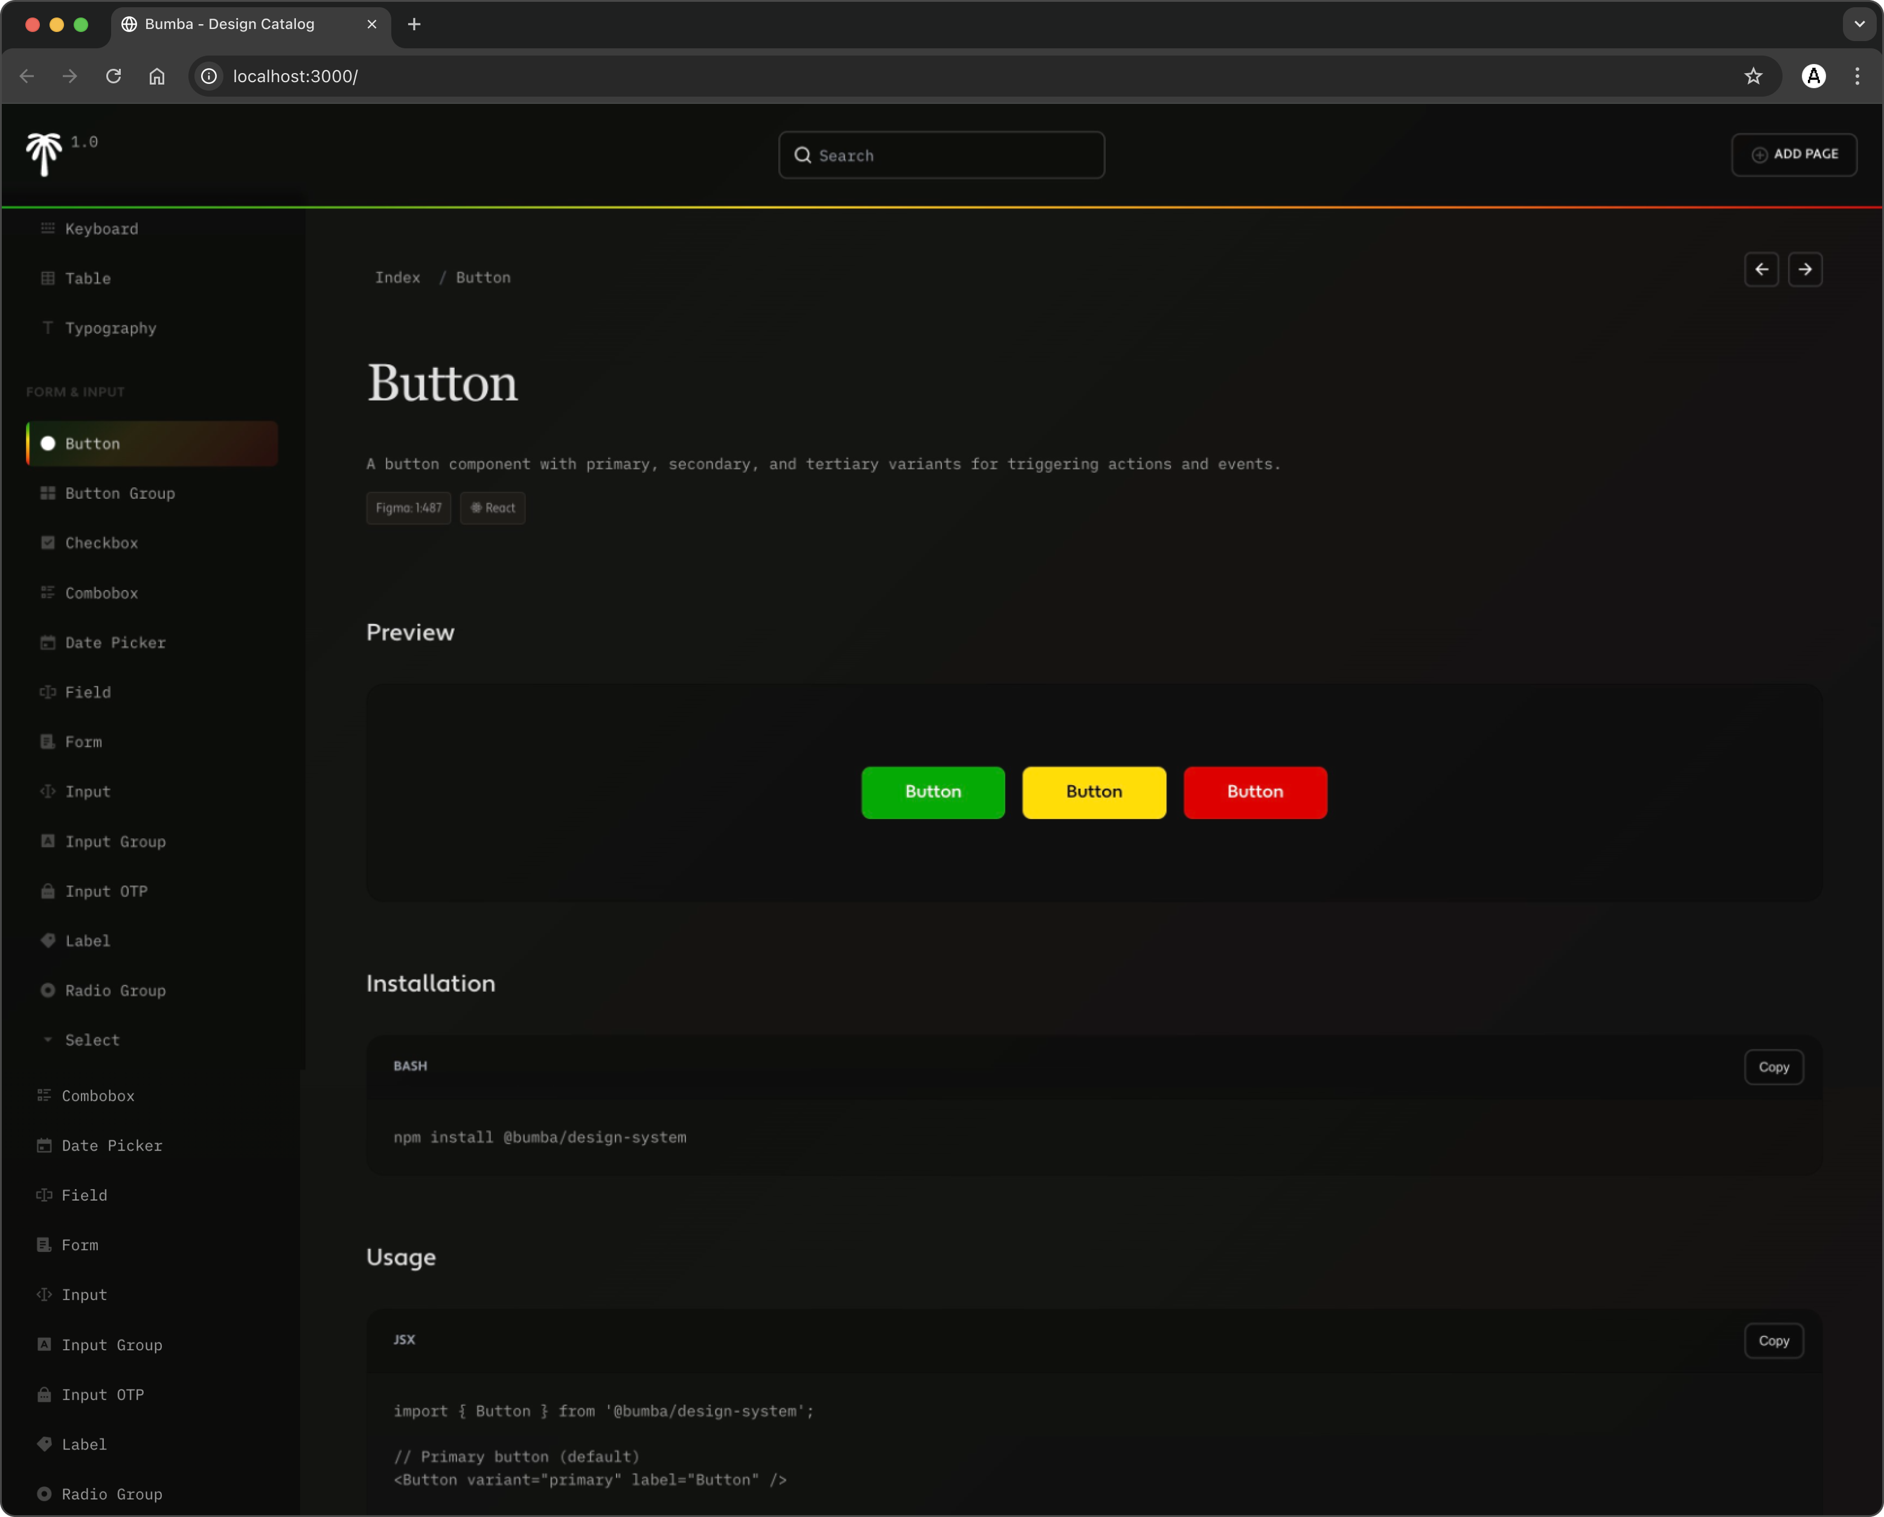Screen dimensions: 1884x1517
Task: Open the Typography sidebar item
Action: pos(110,328)
